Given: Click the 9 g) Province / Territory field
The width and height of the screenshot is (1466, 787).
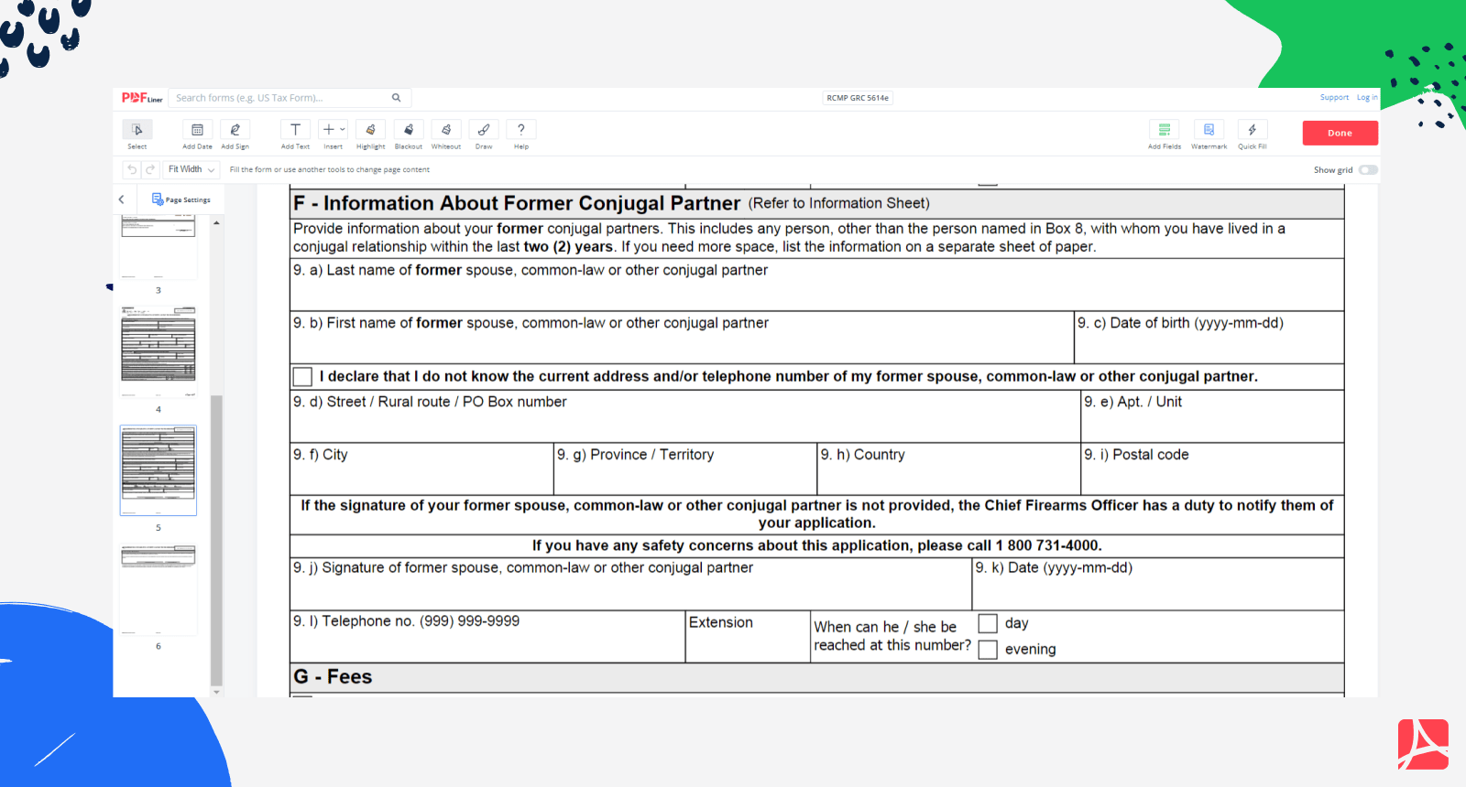Looking at the screenshot, I should pyautogui.click(x=685, y=469).
